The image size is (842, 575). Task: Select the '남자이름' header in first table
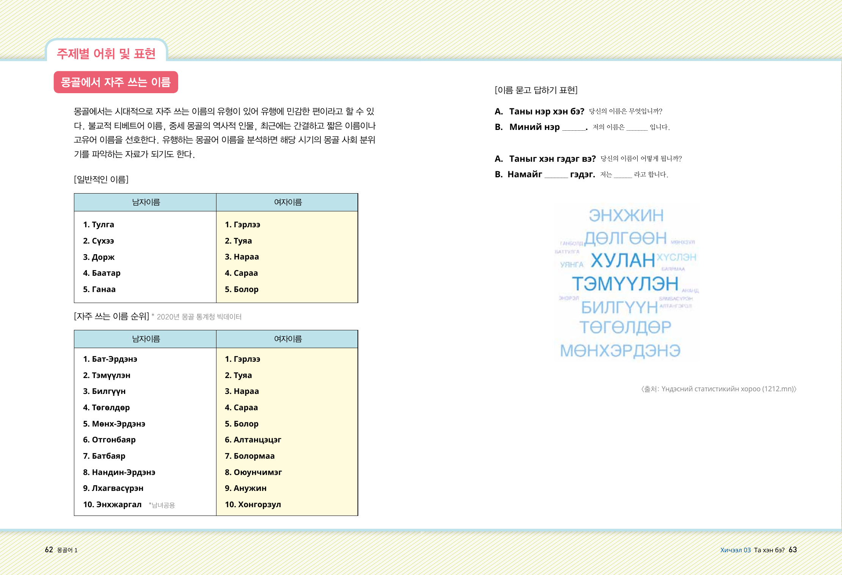pos(146,202)
